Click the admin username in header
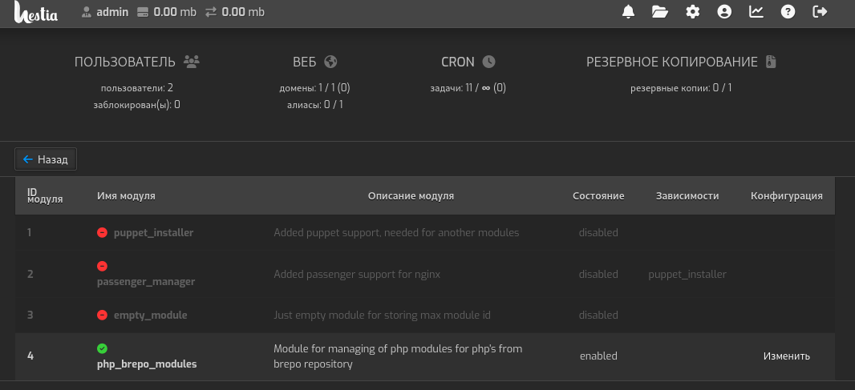 (x=112, y=12)
